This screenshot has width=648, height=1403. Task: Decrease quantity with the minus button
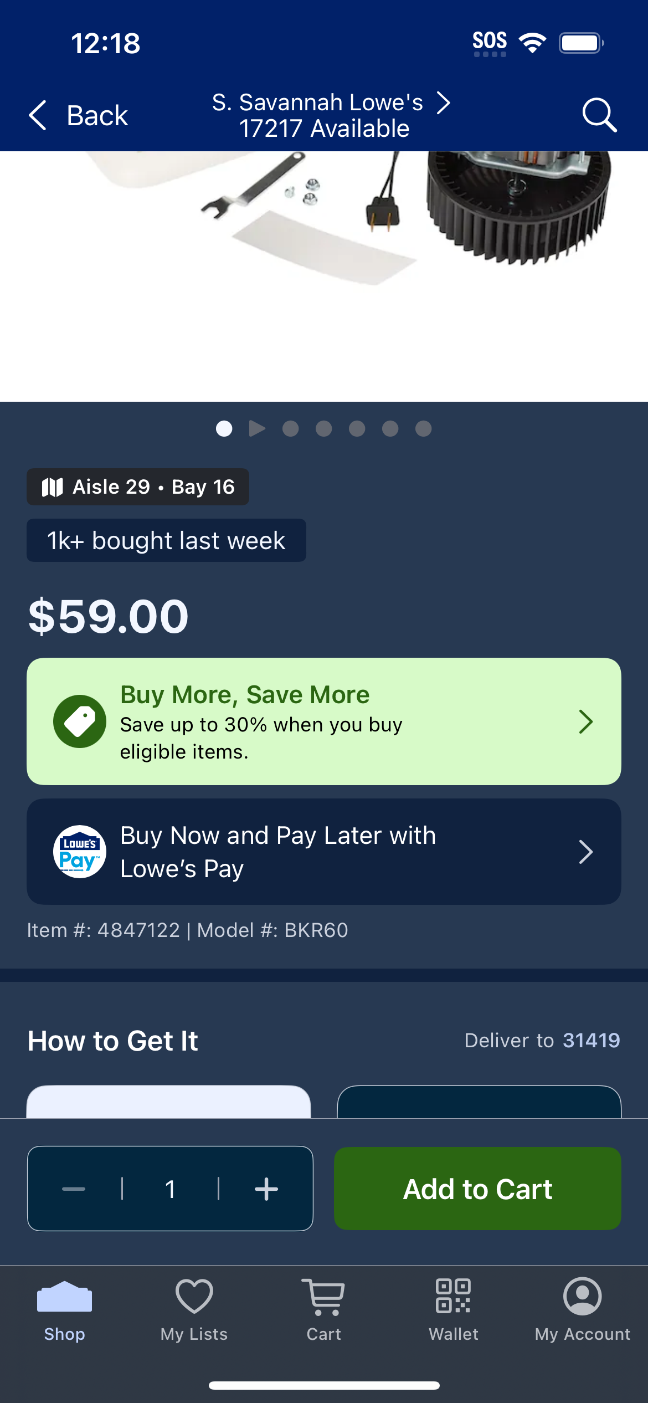74,1189
